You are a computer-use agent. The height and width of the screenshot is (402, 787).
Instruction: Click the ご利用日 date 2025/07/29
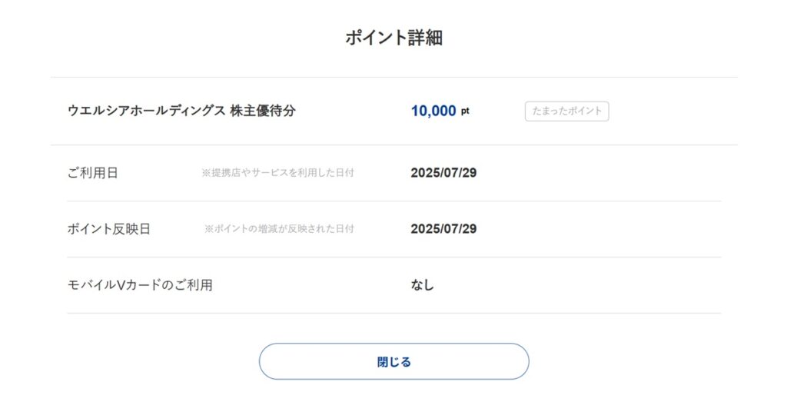pyautogui.click(x=443, y=173)
